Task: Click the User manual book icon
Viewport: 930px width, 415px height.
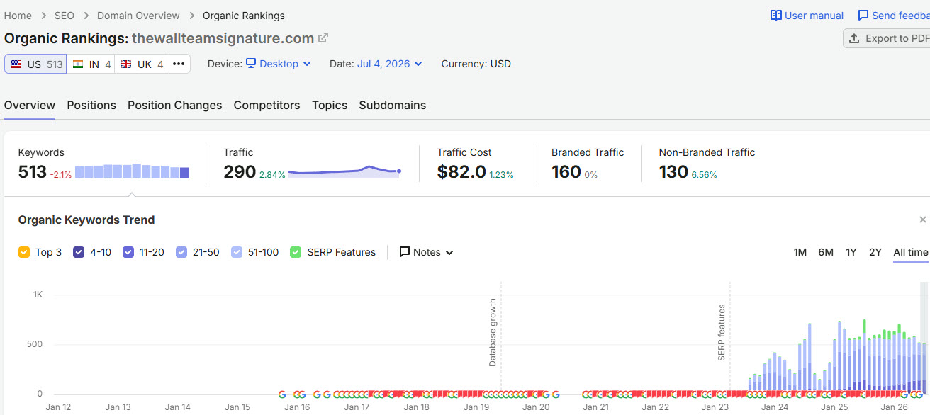Action: coord(776,16)
